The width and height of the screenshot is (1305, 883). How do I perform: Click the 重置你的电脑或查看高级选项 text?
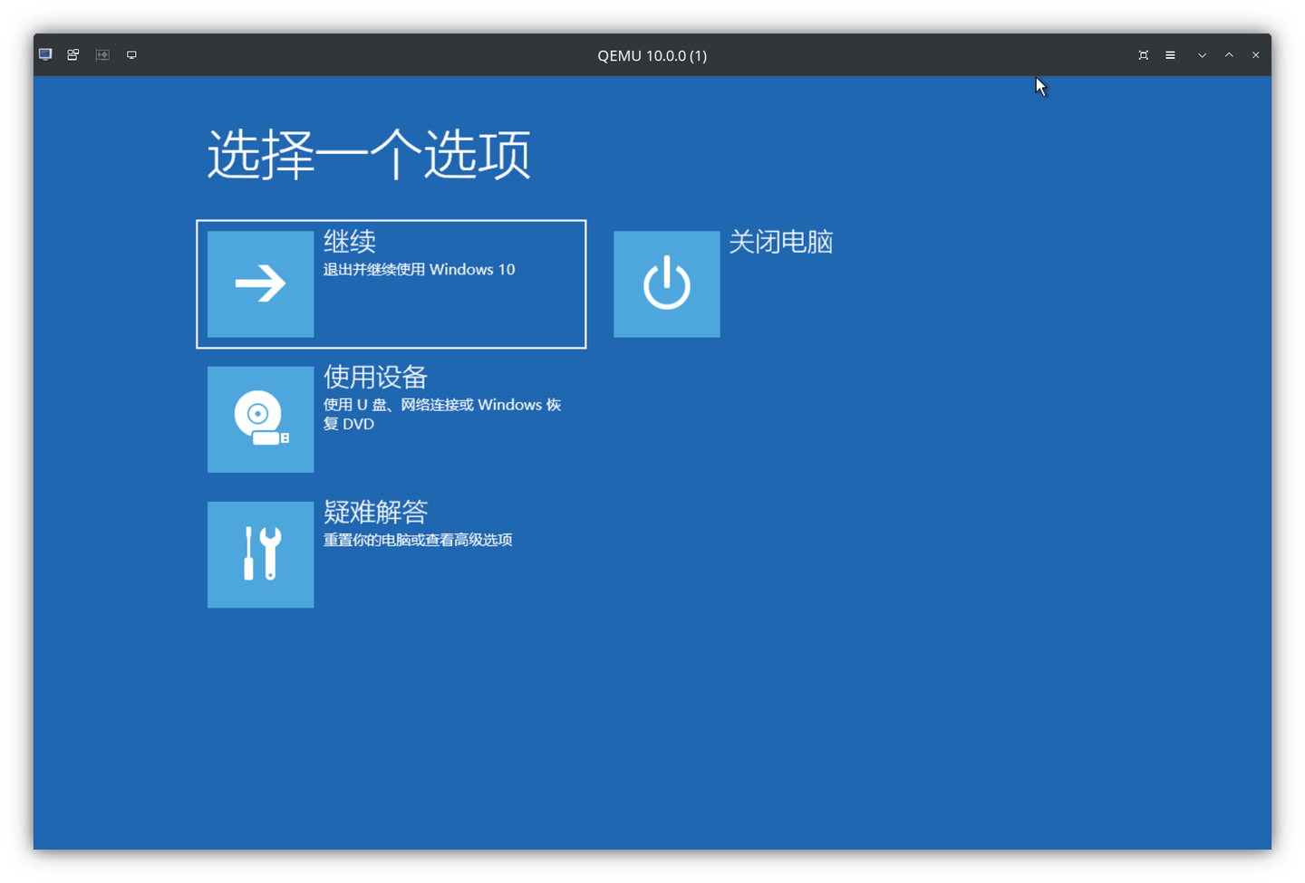418,539
